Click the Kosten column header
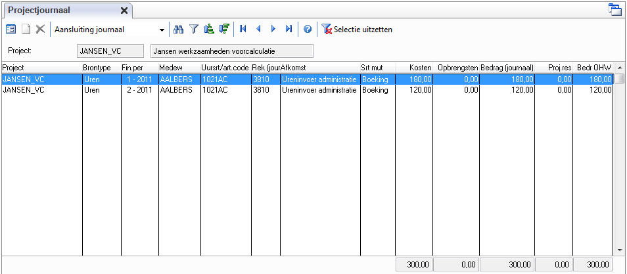627x274 pixels. [x=414, y=68]
